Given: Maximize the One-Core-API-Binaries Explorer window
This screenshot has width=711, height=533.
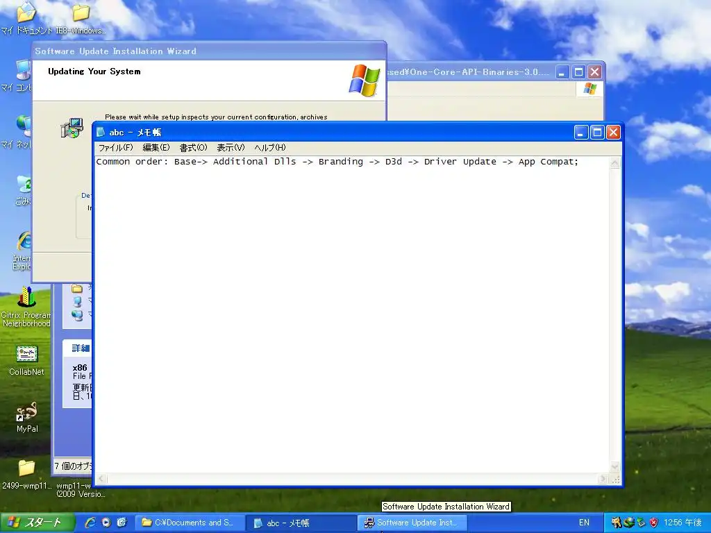Looking at the screenshot, I should (x=578, y=72).
